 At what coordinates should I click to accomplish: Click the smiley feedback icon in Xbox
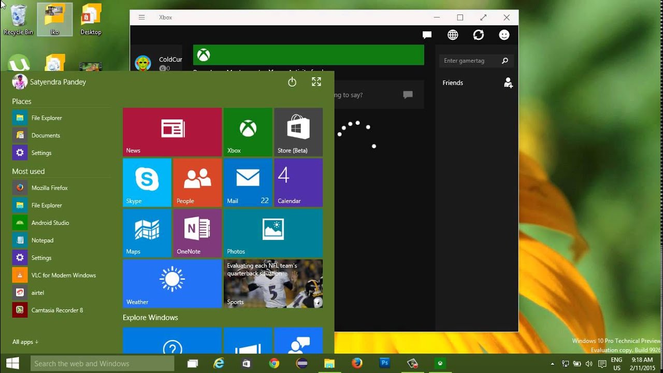click(x=504, y=35)
